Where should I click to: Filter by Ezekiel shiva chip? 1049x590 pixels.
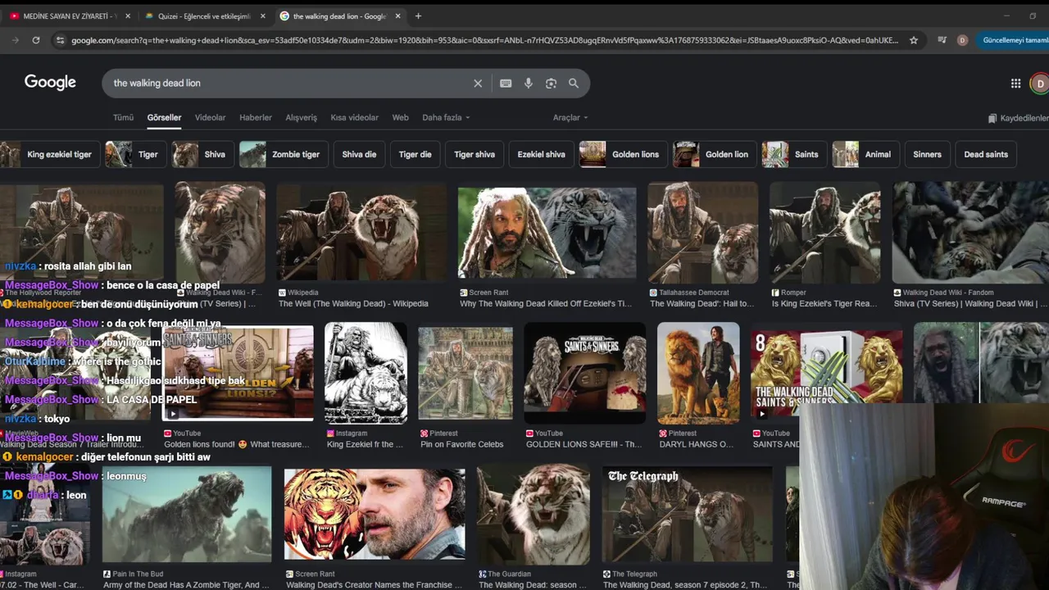pos(541,154)
